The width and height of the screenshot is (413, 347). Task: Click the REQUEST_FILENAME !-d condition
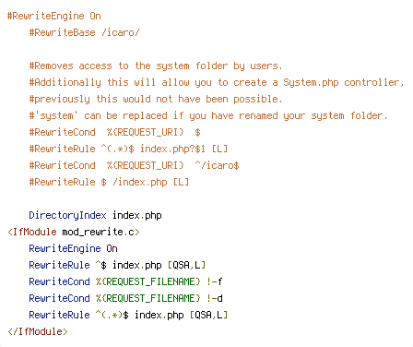[x=125, y=298]
